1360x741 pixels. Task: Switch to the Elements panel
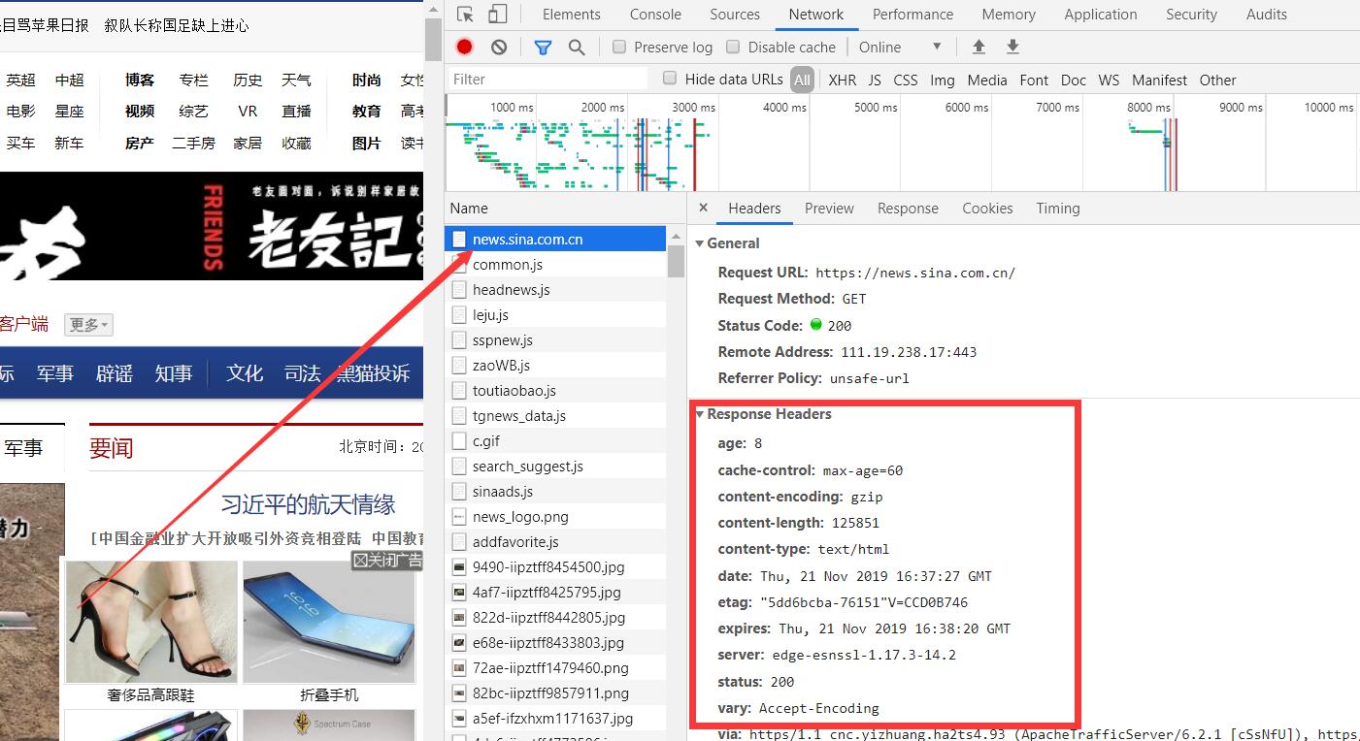[571, 15]
